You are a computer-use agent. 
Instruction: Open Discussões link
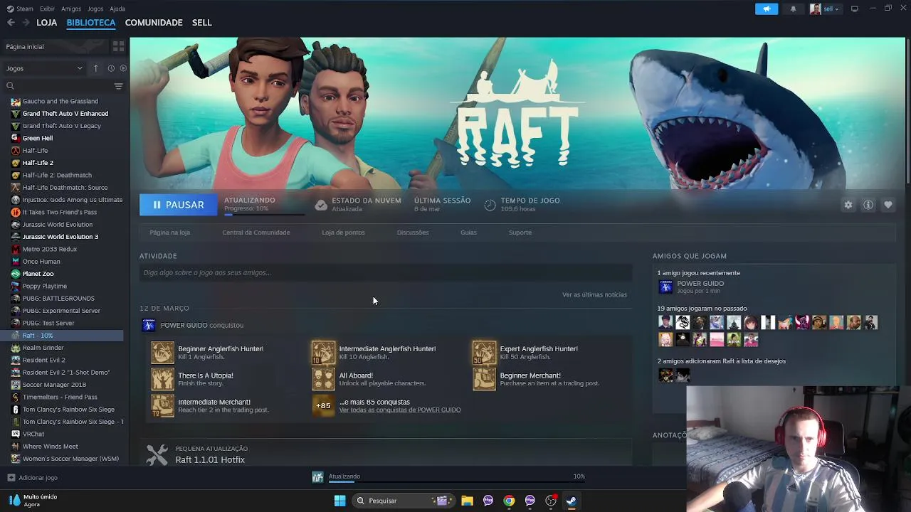413,233
